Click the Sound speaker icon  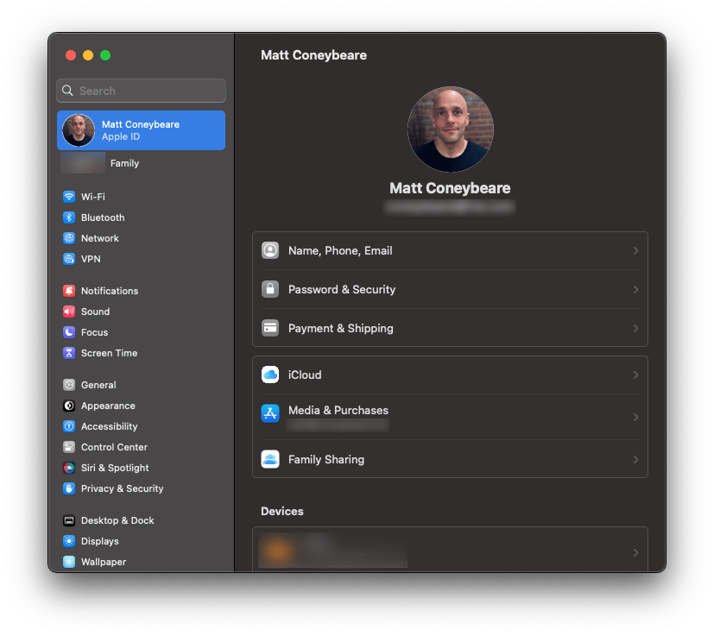69,312
